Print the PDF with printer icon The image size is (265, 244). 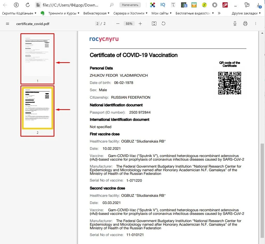click(x=245, y=23)
